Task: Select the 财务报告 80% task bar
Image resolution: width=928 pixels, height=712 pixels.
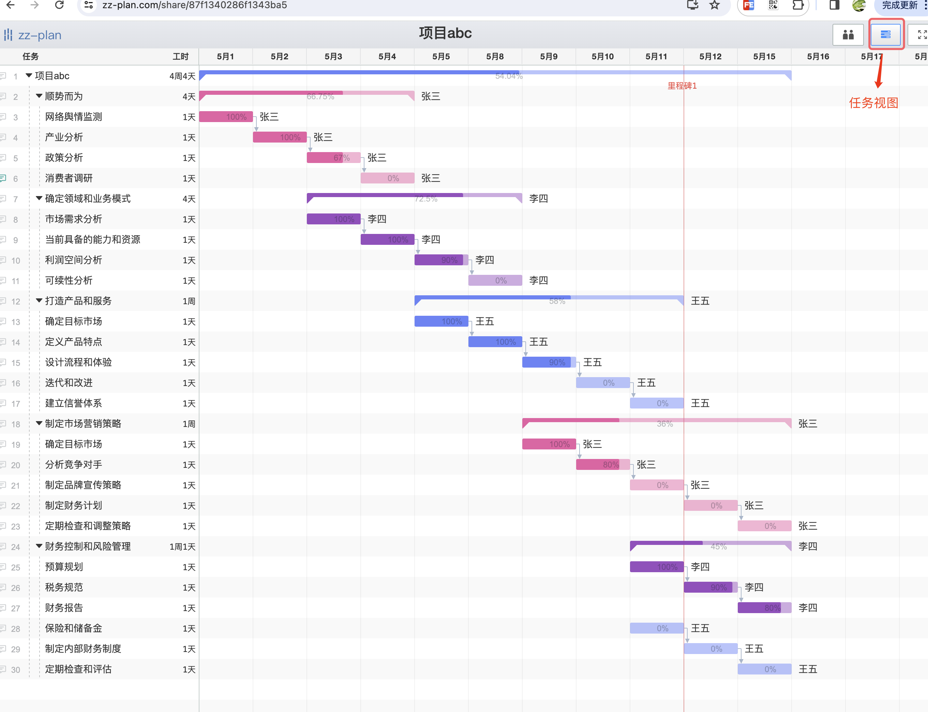Action: coord(764,608)
